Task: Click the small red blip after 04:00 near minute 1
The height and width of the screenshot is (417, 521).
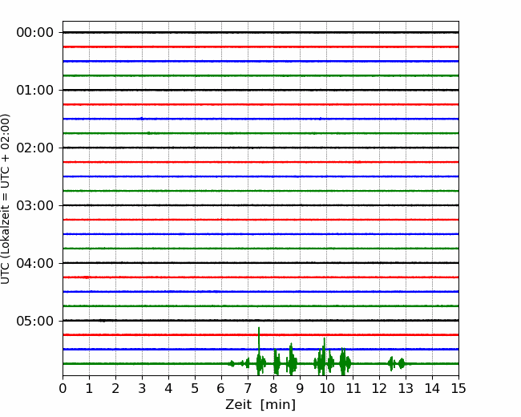Action: pos(87,277)
